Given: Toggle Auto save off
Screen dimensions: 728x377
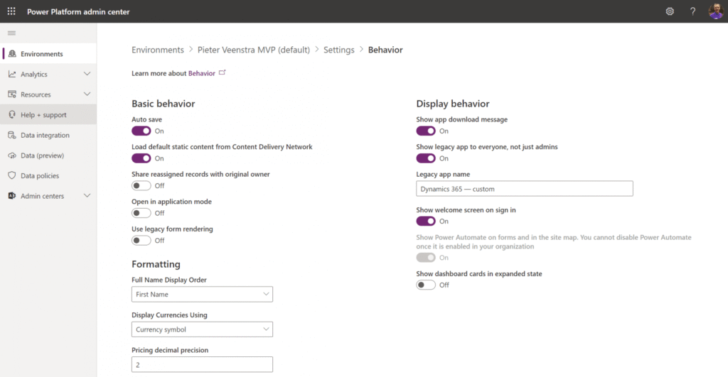Looking at the screenshot, I should click(141, 131).
